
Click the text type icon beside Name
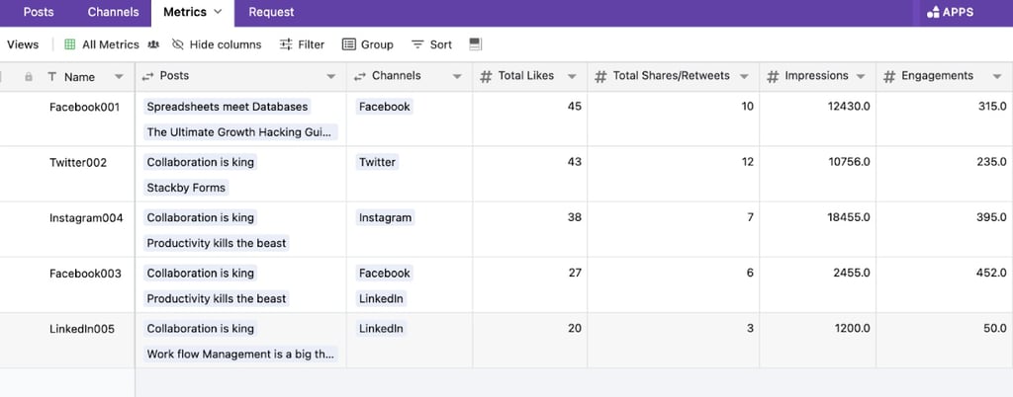[52, 77]
